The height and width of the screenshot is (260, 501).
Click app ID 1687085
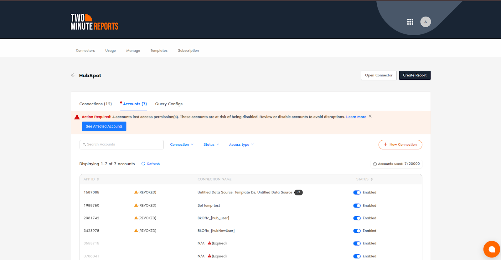pos(91,192)
